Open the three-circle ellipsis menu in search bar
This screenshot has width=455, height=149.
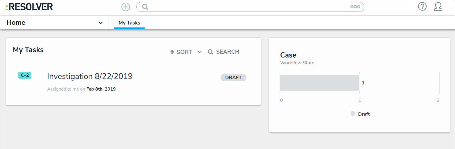coord(355,7)
